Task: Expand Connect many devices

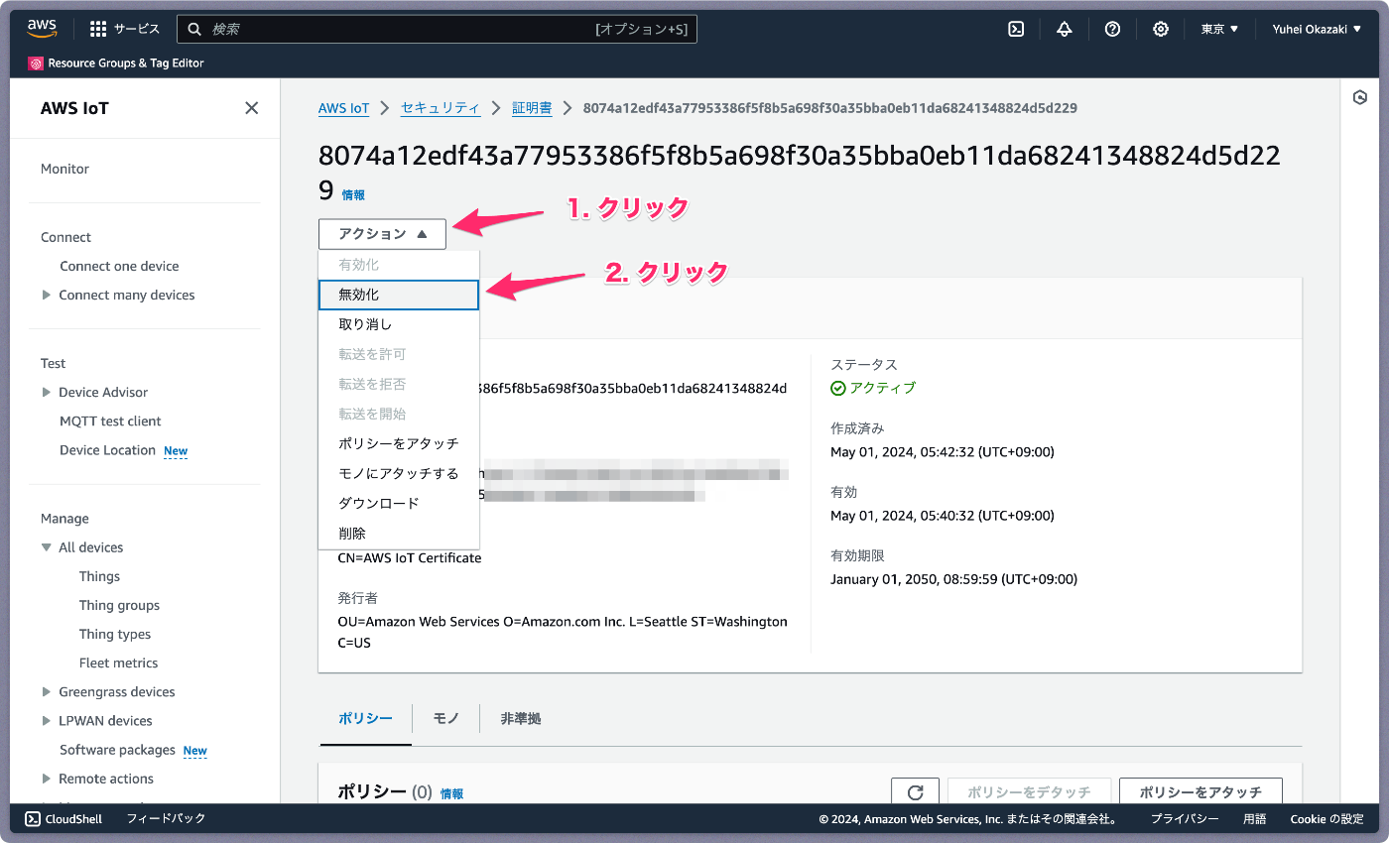Action: (x=47, y=295)
